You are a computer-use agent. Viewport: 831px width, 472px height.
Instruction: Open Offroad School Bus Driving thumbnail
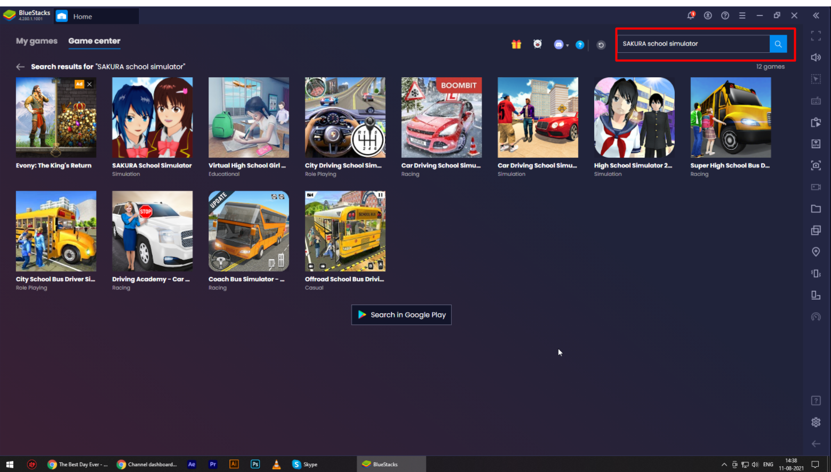(345, 231)
